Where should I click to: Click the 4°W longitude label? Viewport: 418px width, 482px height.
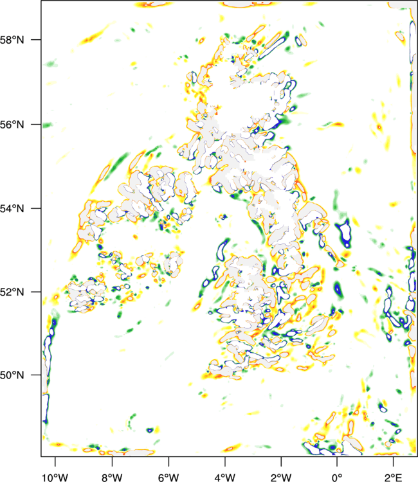225,477
